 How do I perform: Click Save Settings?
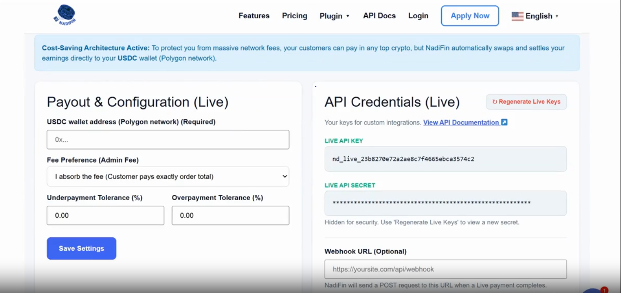coord(81,249)
